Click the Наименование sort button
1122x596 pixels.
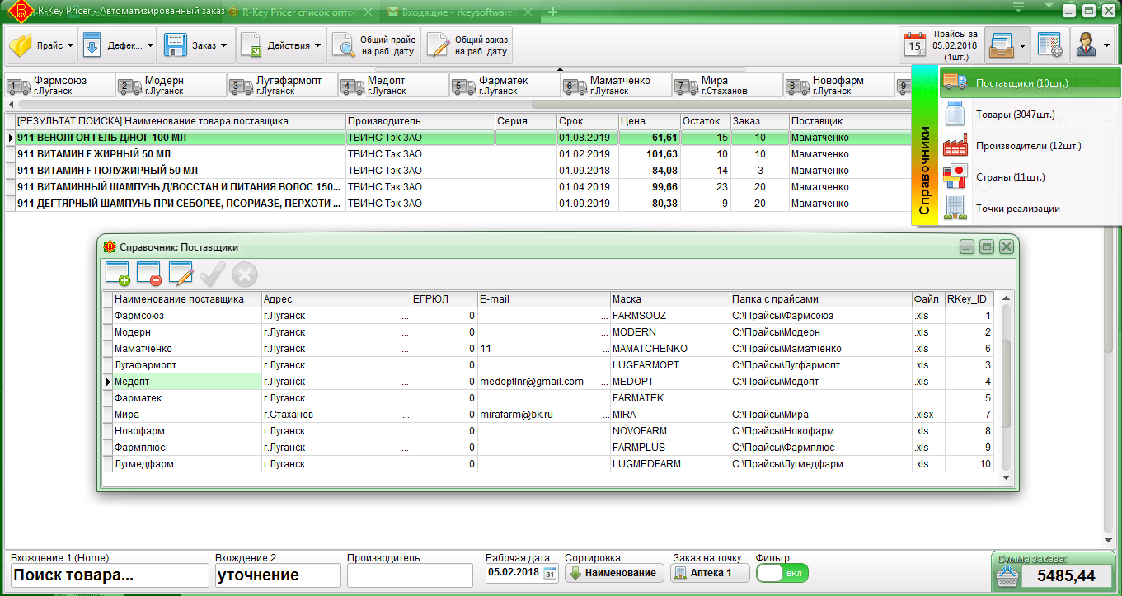point(614,573)
